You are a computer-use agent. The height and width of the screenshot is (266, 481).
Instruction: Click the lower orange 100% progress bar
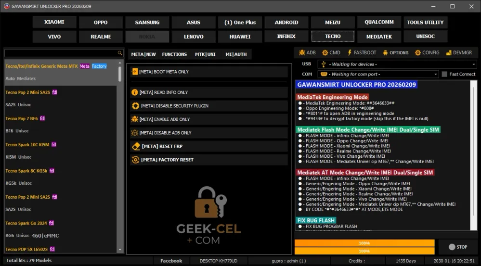pos(364,251)
